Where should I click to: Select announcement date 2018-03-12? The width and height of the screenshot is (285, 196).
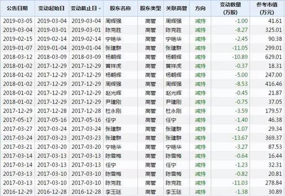(18, 57)
